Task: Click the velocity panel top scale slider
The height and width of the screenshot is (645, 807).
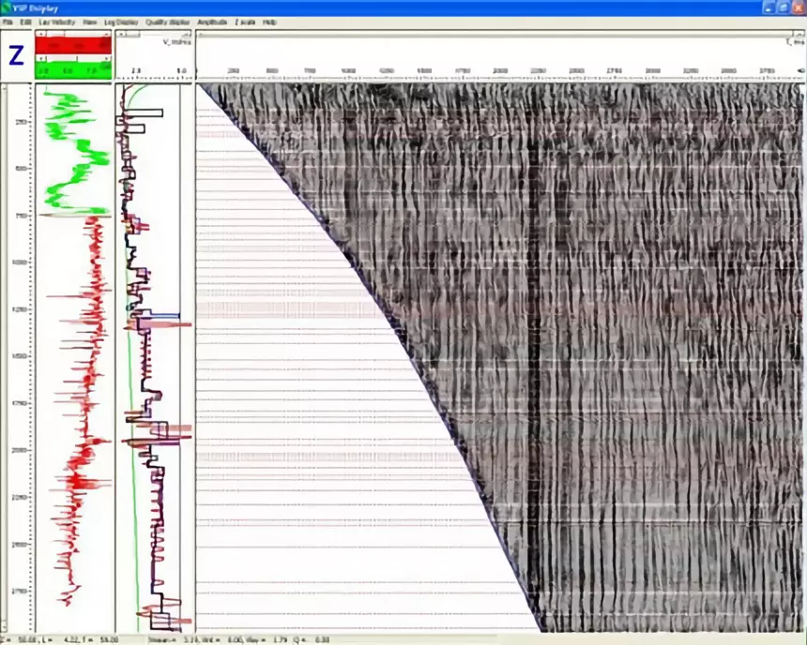Action: (153, 35)
